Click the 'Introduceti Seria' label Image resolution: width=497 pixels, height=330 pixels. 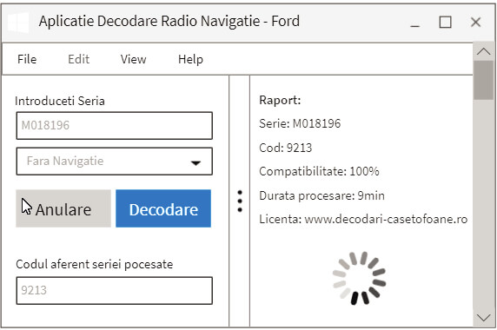coord(60,101)
